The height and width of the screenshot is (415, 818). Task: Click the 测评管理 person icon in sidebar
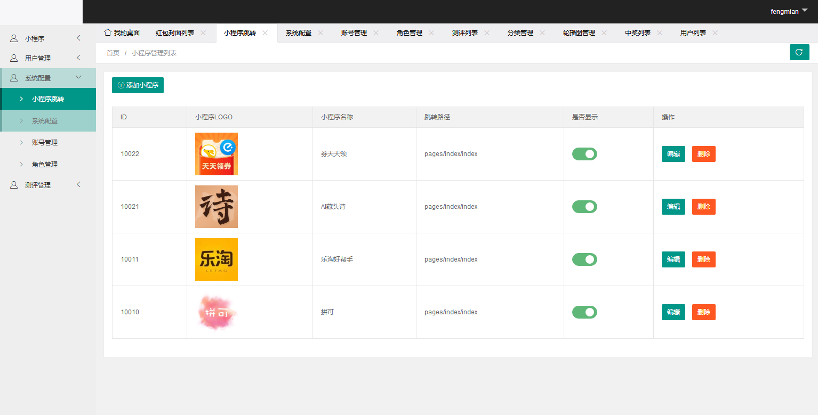coord(13,185)
